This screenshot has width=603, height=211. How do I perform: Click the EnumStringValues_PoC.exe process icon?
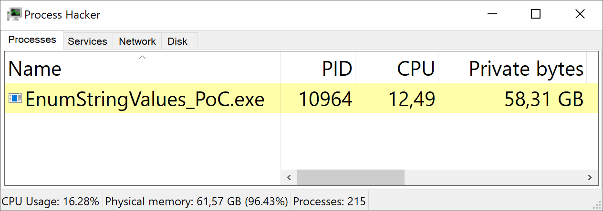(15, 99)
